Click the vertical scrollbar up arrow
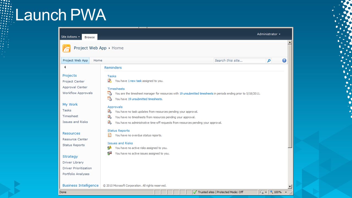Screen dimensions: 352x198 pyautogui.click(x=290, y=42)
